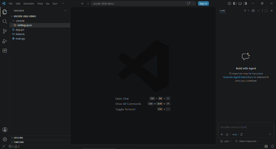Open the Explorer view in activity bar
Viewport: 276px width, 149px height.
[5, 12]
